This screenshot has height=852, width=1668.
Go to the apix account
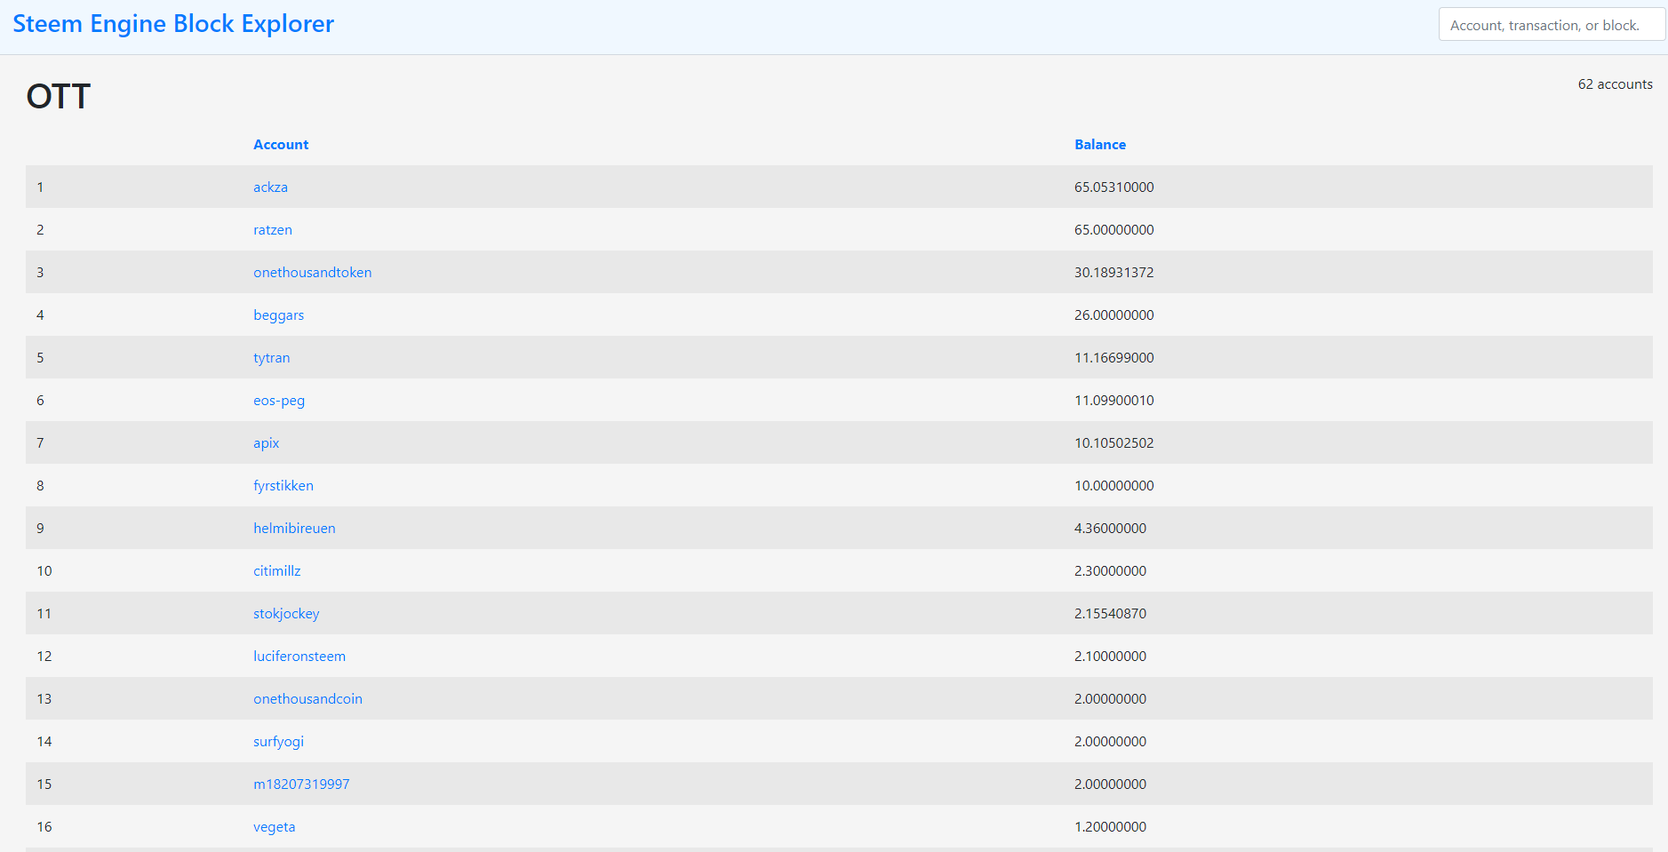coord(267,442)
